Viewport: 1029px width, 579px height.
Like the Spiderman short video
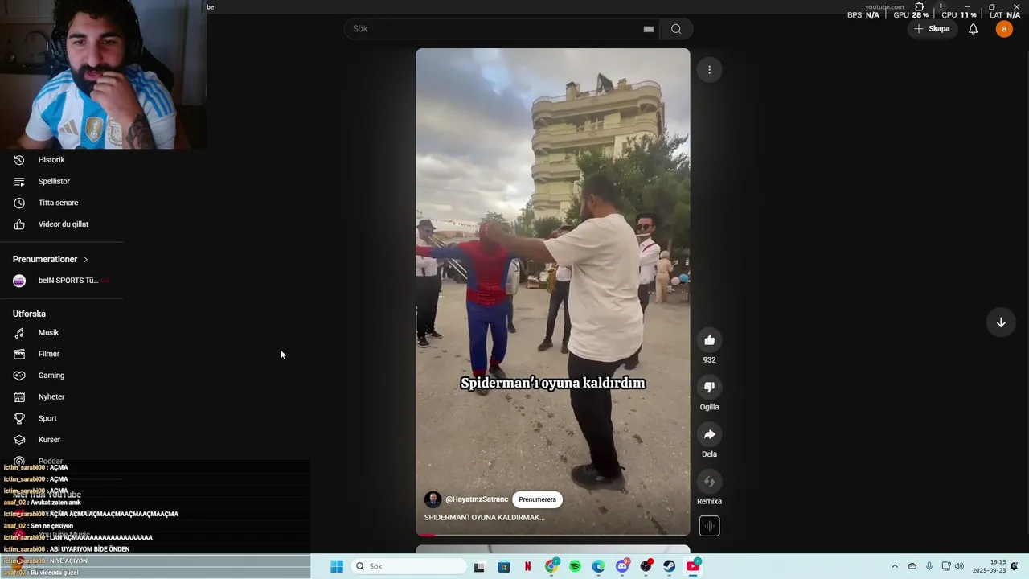[709, 340]
